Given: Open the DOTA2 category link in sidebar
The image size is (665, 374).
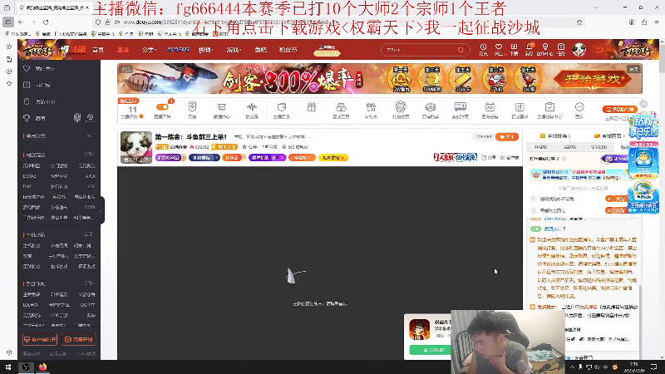Looking at the screenshot, I should click(30, 176).
